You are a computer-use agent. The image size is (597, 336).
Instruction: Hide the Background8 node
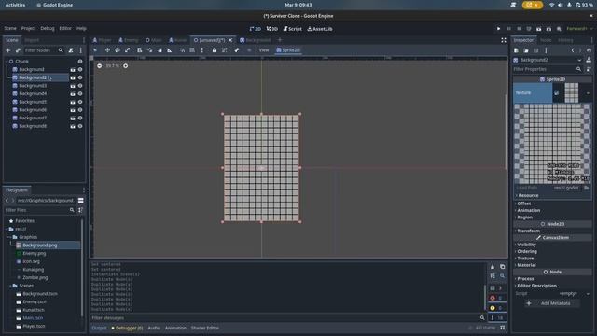[x=80, y=126]
